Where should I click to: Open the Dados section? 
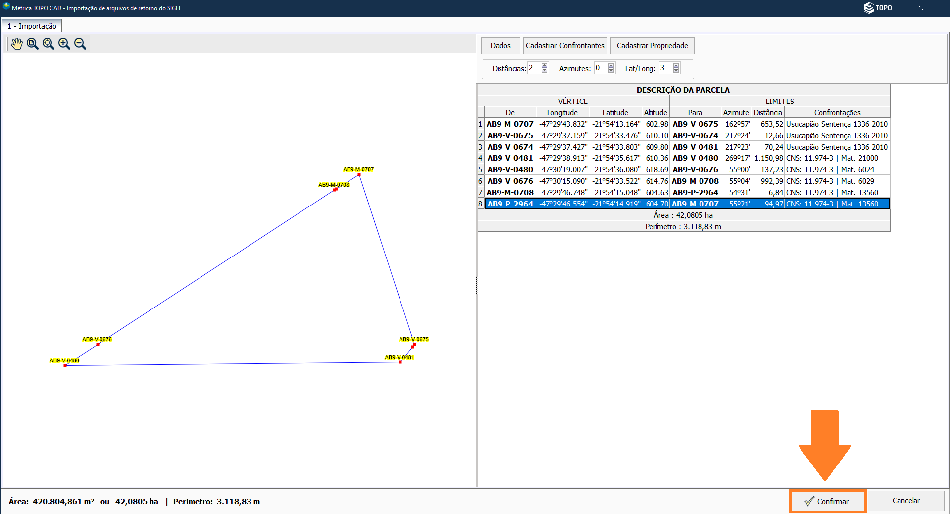pos(500,46)
